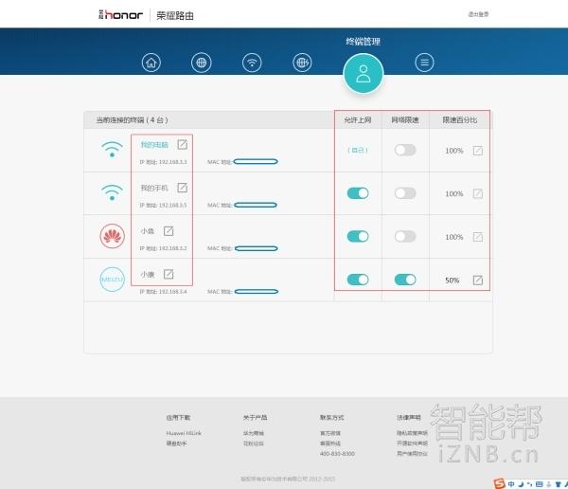Click the 50% speed limit value
Screen dimensions: 568x489
click(452, 281)
